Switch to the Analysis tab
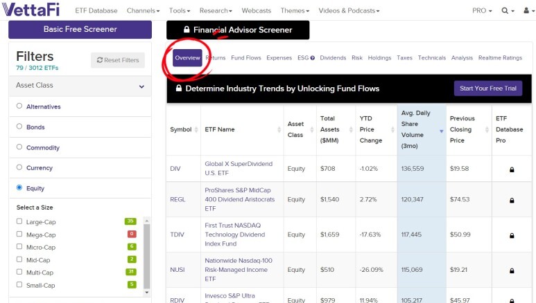536x303 pixels. [462, 58]
